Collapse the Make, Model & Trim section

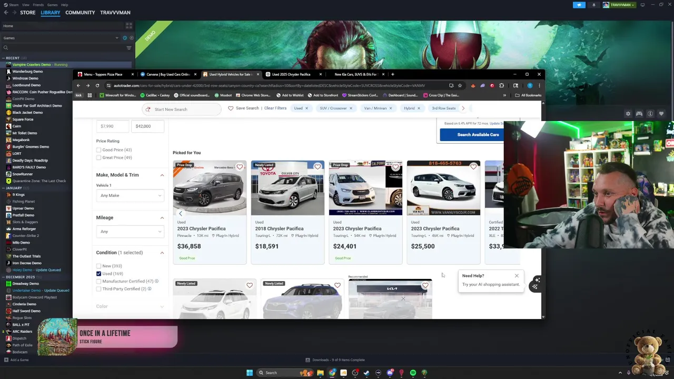click(162, 175)
